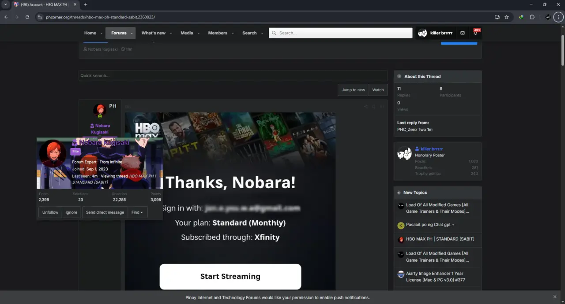565x304 pixels.
Task: Open the browser extensions puzzle icon
Action: click(x=532, y=17)
